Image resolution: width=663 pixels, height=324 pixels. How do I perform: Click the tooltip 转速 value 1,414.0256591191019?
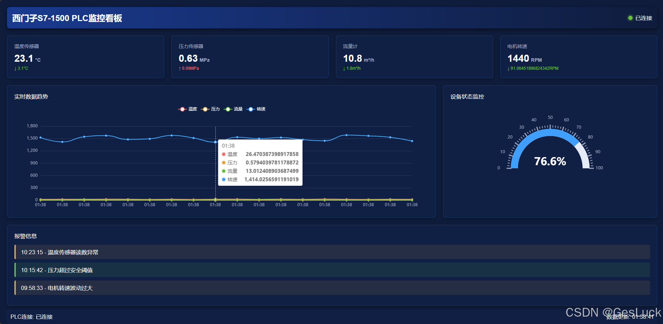click(271, 180)
